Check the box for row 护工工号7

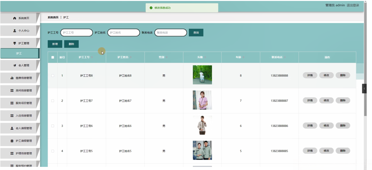pos(53,101)
